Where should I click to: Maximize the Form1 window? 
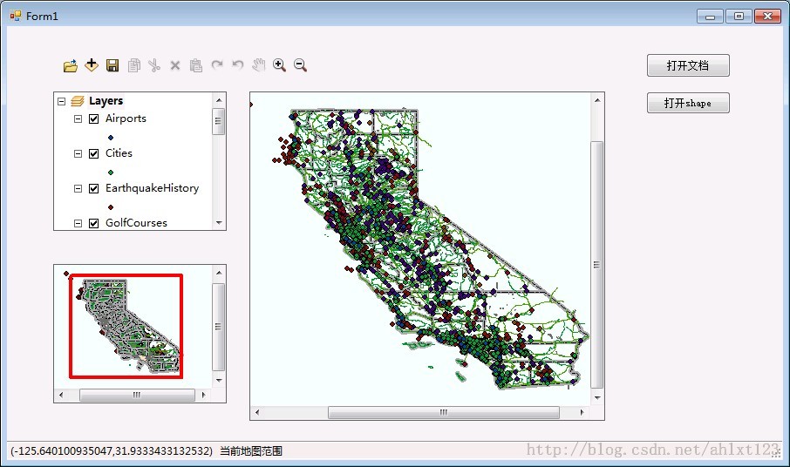(739, 17)
